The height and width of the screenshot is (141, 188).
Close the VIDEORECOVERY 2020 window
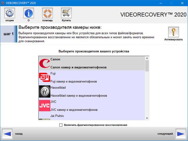(182, 3)
